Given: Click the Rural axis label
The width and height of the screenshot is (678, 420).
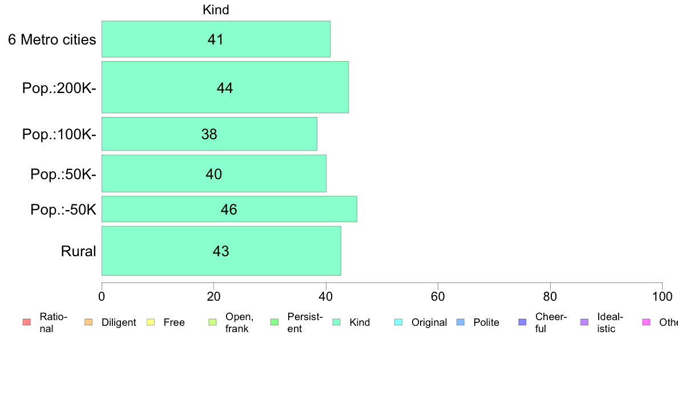Looking at the screenshot, I should 78,251.
